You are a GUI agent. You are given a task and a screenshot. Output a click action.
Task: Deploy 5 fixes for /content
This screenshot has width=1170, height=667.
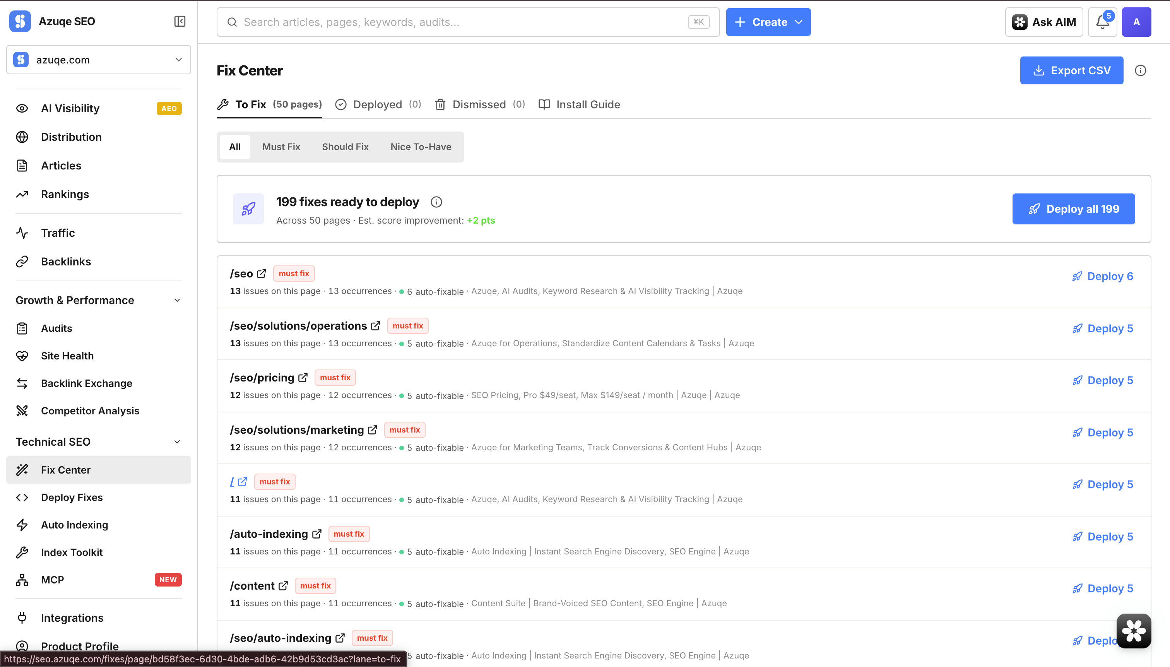pyautogui.click(x=1103, y=589)
